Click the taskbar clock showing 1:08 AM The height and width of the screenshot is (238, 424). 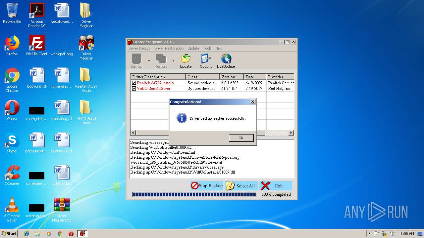pyautogui.click(x=407, y=234)
